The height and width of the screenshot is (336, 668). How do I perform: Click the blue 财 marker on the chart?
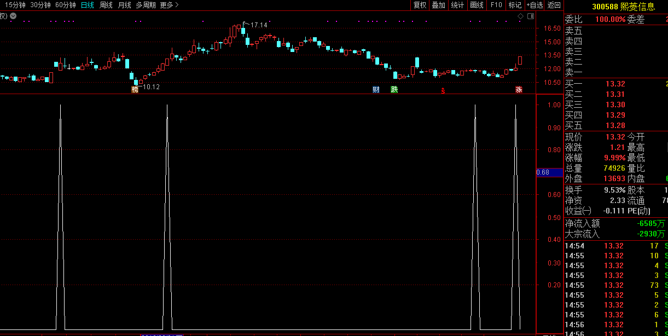[x=376, y=90]
